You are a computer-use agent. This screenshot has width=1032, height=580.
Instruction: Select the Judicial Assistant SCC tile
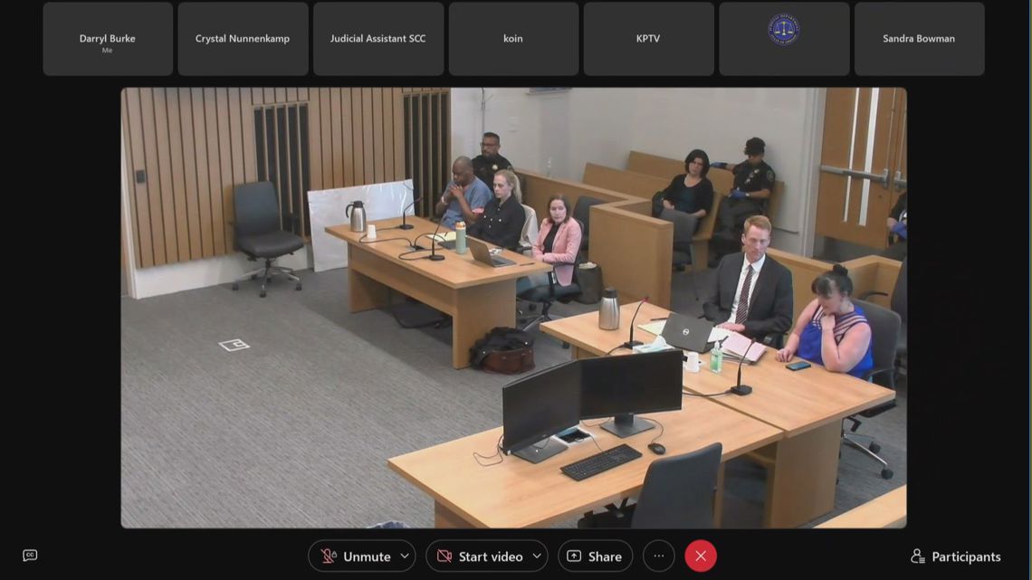click(x=377, y=38)
